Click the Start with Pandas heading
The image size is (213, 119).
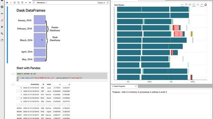[x=28, y=68]
